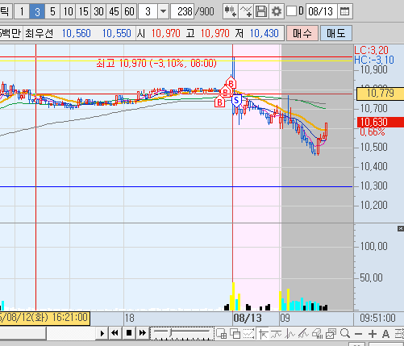The height and width of the screenshot is (346, 404).
Task: Click the eraser with bars icon
Action: click(318, 334)
